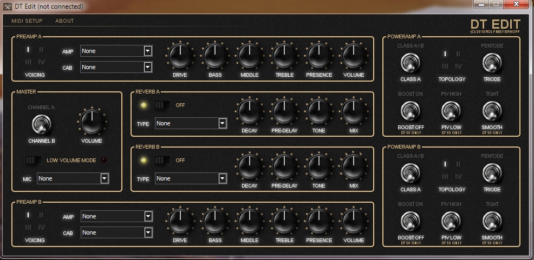Toggle the Low Volume Mode switch
This screenshot has width=534, height=260.
(x=34, y=160)
